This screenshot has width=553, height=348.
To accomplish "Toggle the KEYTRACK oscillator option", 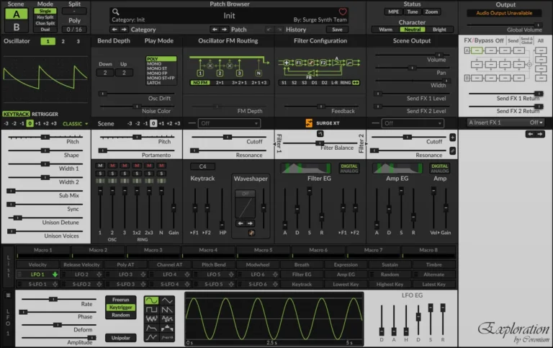I will [x=17, y=114].
